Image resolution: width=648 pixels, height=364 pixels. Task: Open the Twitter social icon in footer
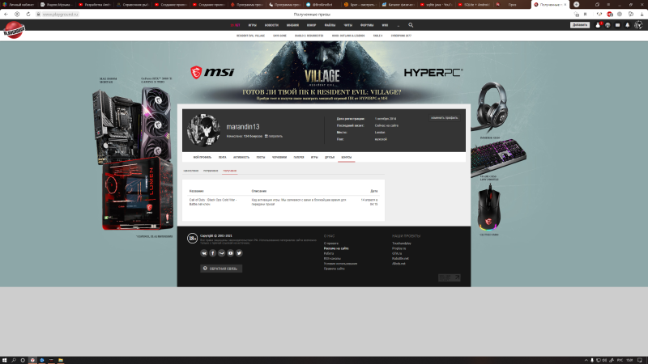click(239, 253)
